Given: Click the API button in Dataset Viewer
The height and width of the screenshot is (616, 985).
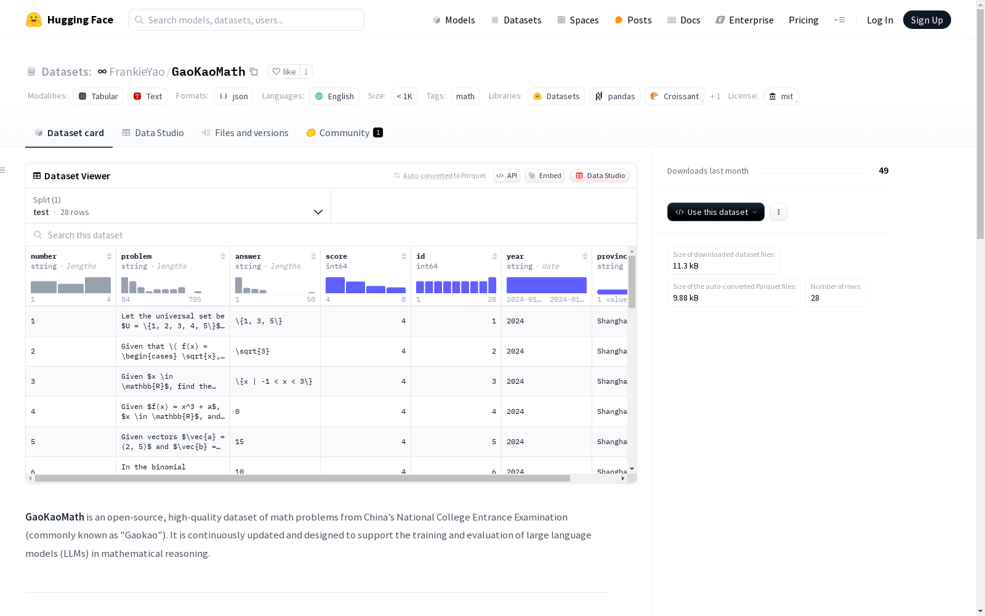Looking at the screenshot, I should pos(507,176).
